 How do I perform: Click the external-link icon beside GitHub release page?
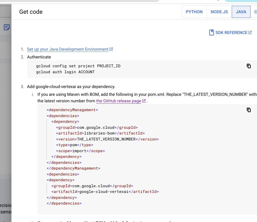point(144,101)
